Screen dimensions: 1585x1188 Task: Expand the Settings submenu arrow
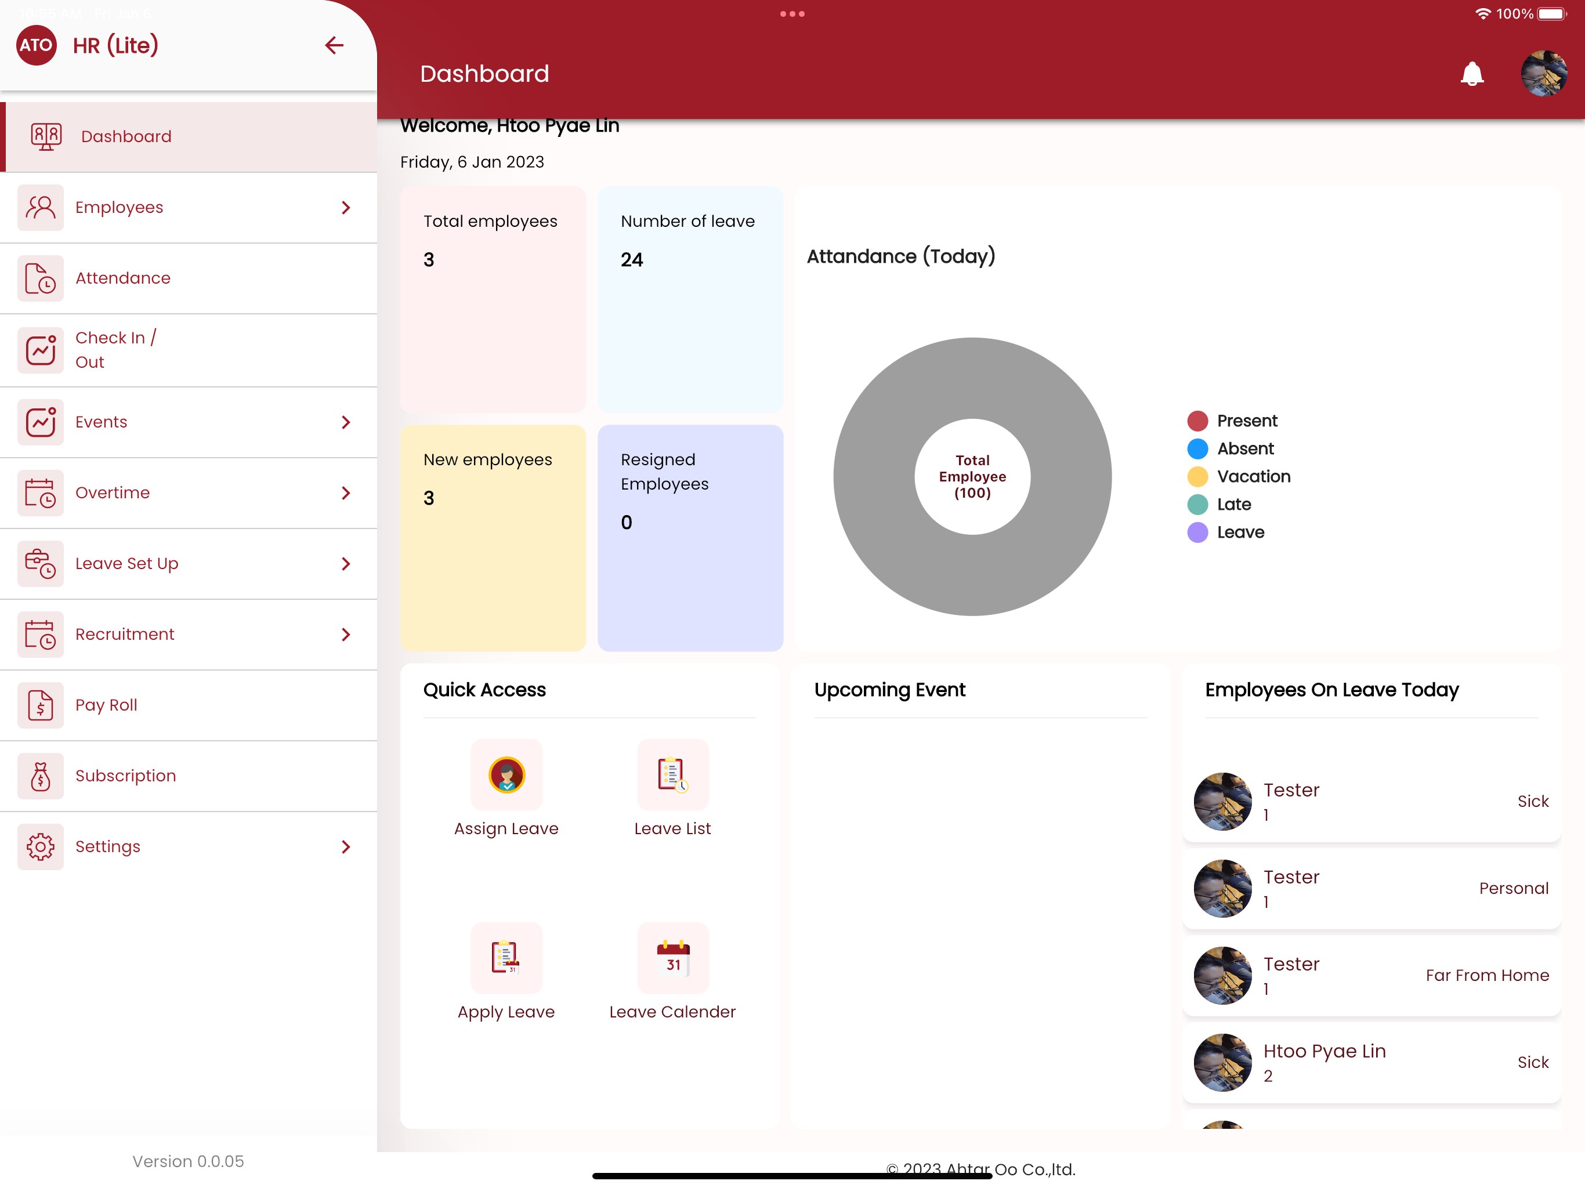point(346,847)
